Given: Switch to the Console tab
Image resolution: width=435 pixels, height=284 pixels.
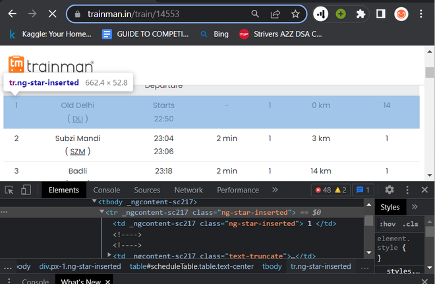Looking at the screenshot, I should (x=107, y=190).
